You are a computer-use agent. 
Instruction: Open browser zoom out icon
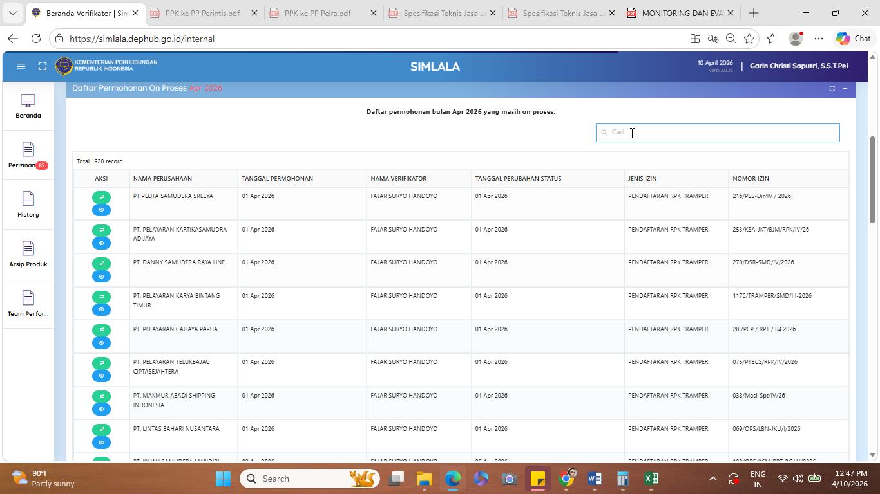(x=731, y=39)
